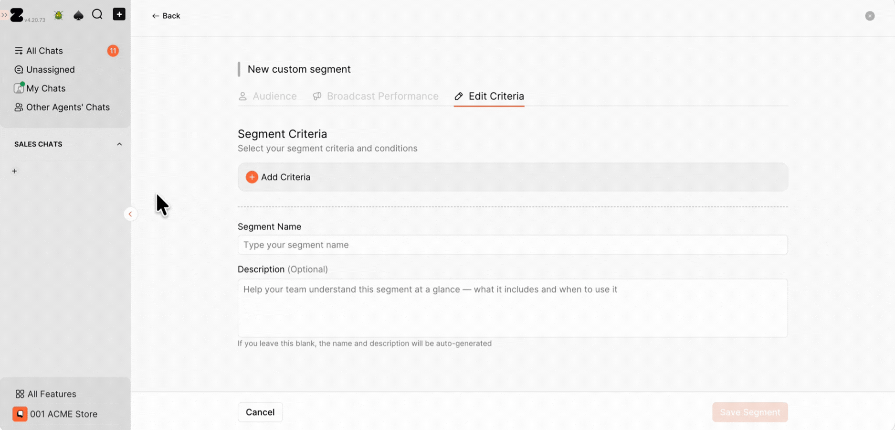Click the Z app logo
Viewport: 895px width, 430px height.
17,15
